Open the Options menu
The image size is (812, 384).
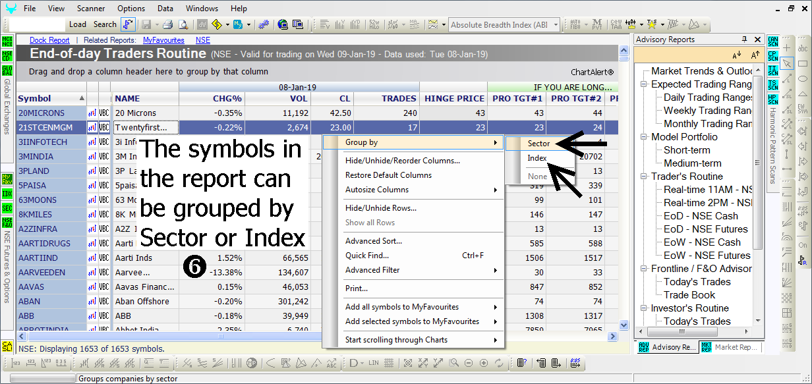click(131, 9)
